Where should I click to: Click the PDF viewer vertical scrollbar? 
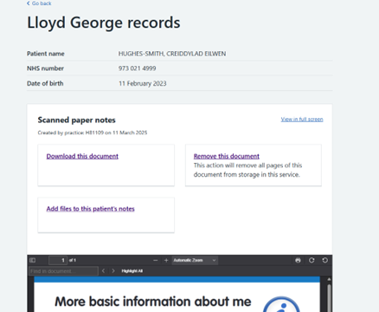[329, 297]
